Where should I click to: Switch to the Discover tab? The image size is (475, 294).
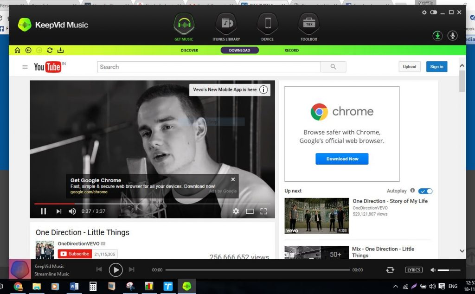click(x=189, y=50)
